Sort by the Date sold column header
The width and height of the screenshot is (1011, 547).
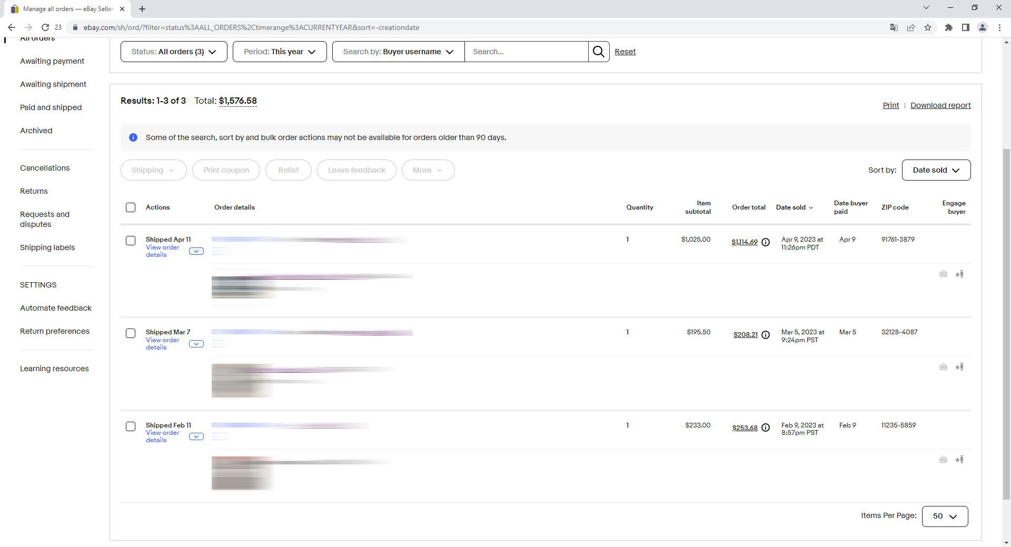tap(795, 207)
